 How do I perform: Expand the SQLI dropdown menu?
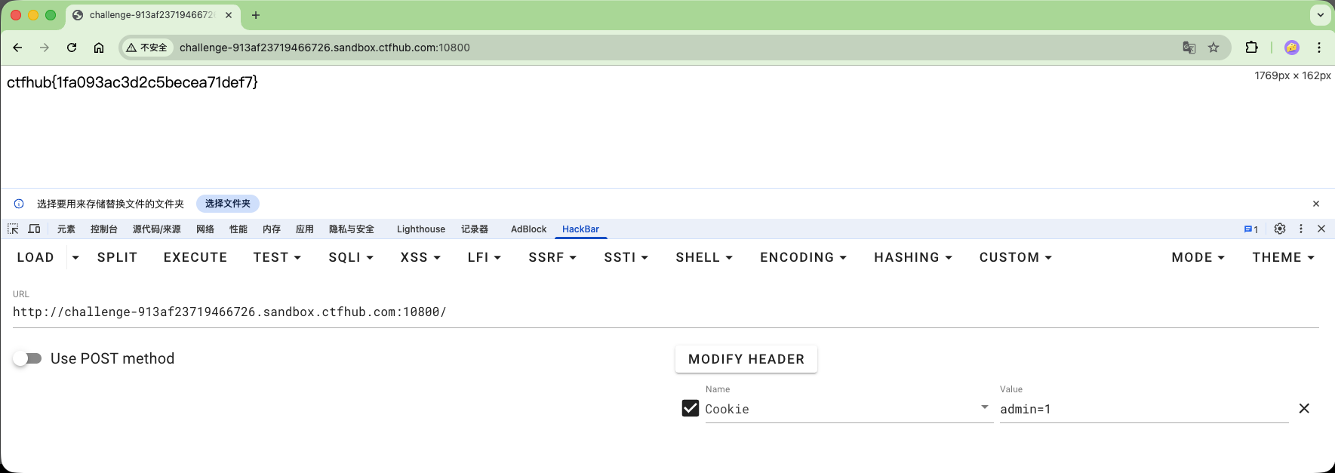[351, 257]
